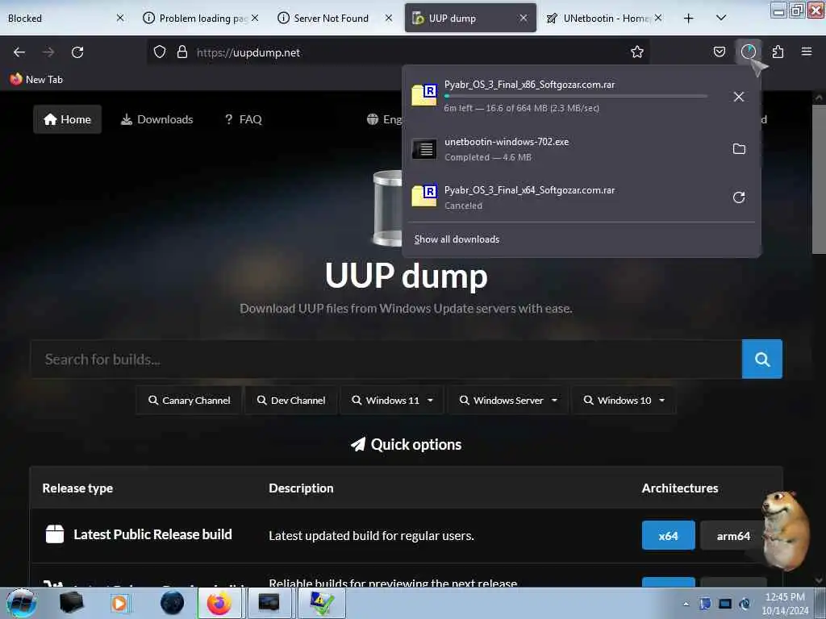Expand the Windows Server dropdown

click(x=508, y=401)
